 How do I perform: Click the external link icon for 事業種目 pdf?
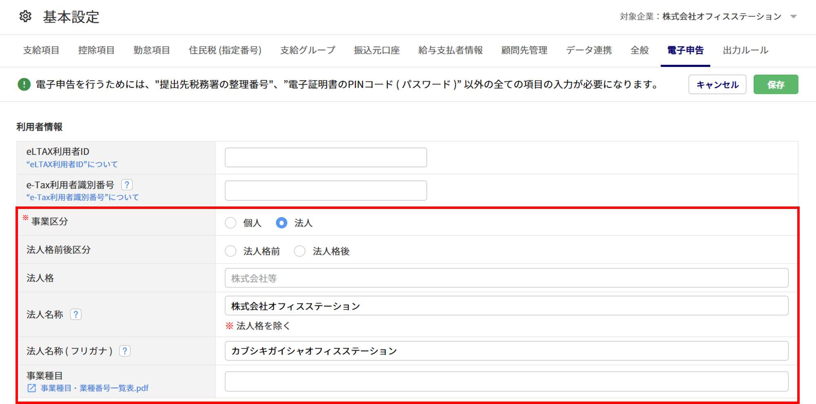tap(31, 388)
